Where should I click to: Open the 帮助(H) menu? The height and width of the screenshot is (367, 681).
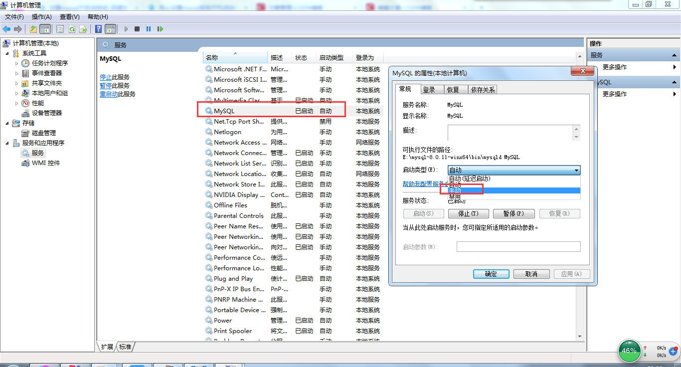(x=97, y=17)
